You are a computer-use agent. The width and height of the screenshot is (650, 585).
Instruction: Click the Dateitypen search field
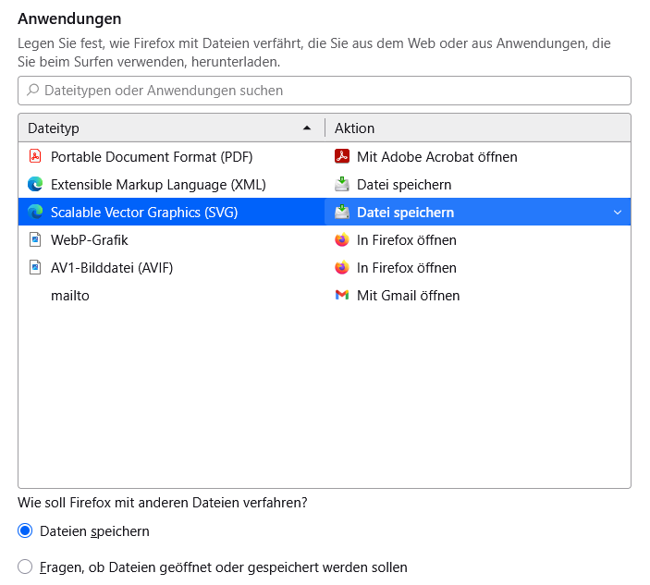pos(324,91)
